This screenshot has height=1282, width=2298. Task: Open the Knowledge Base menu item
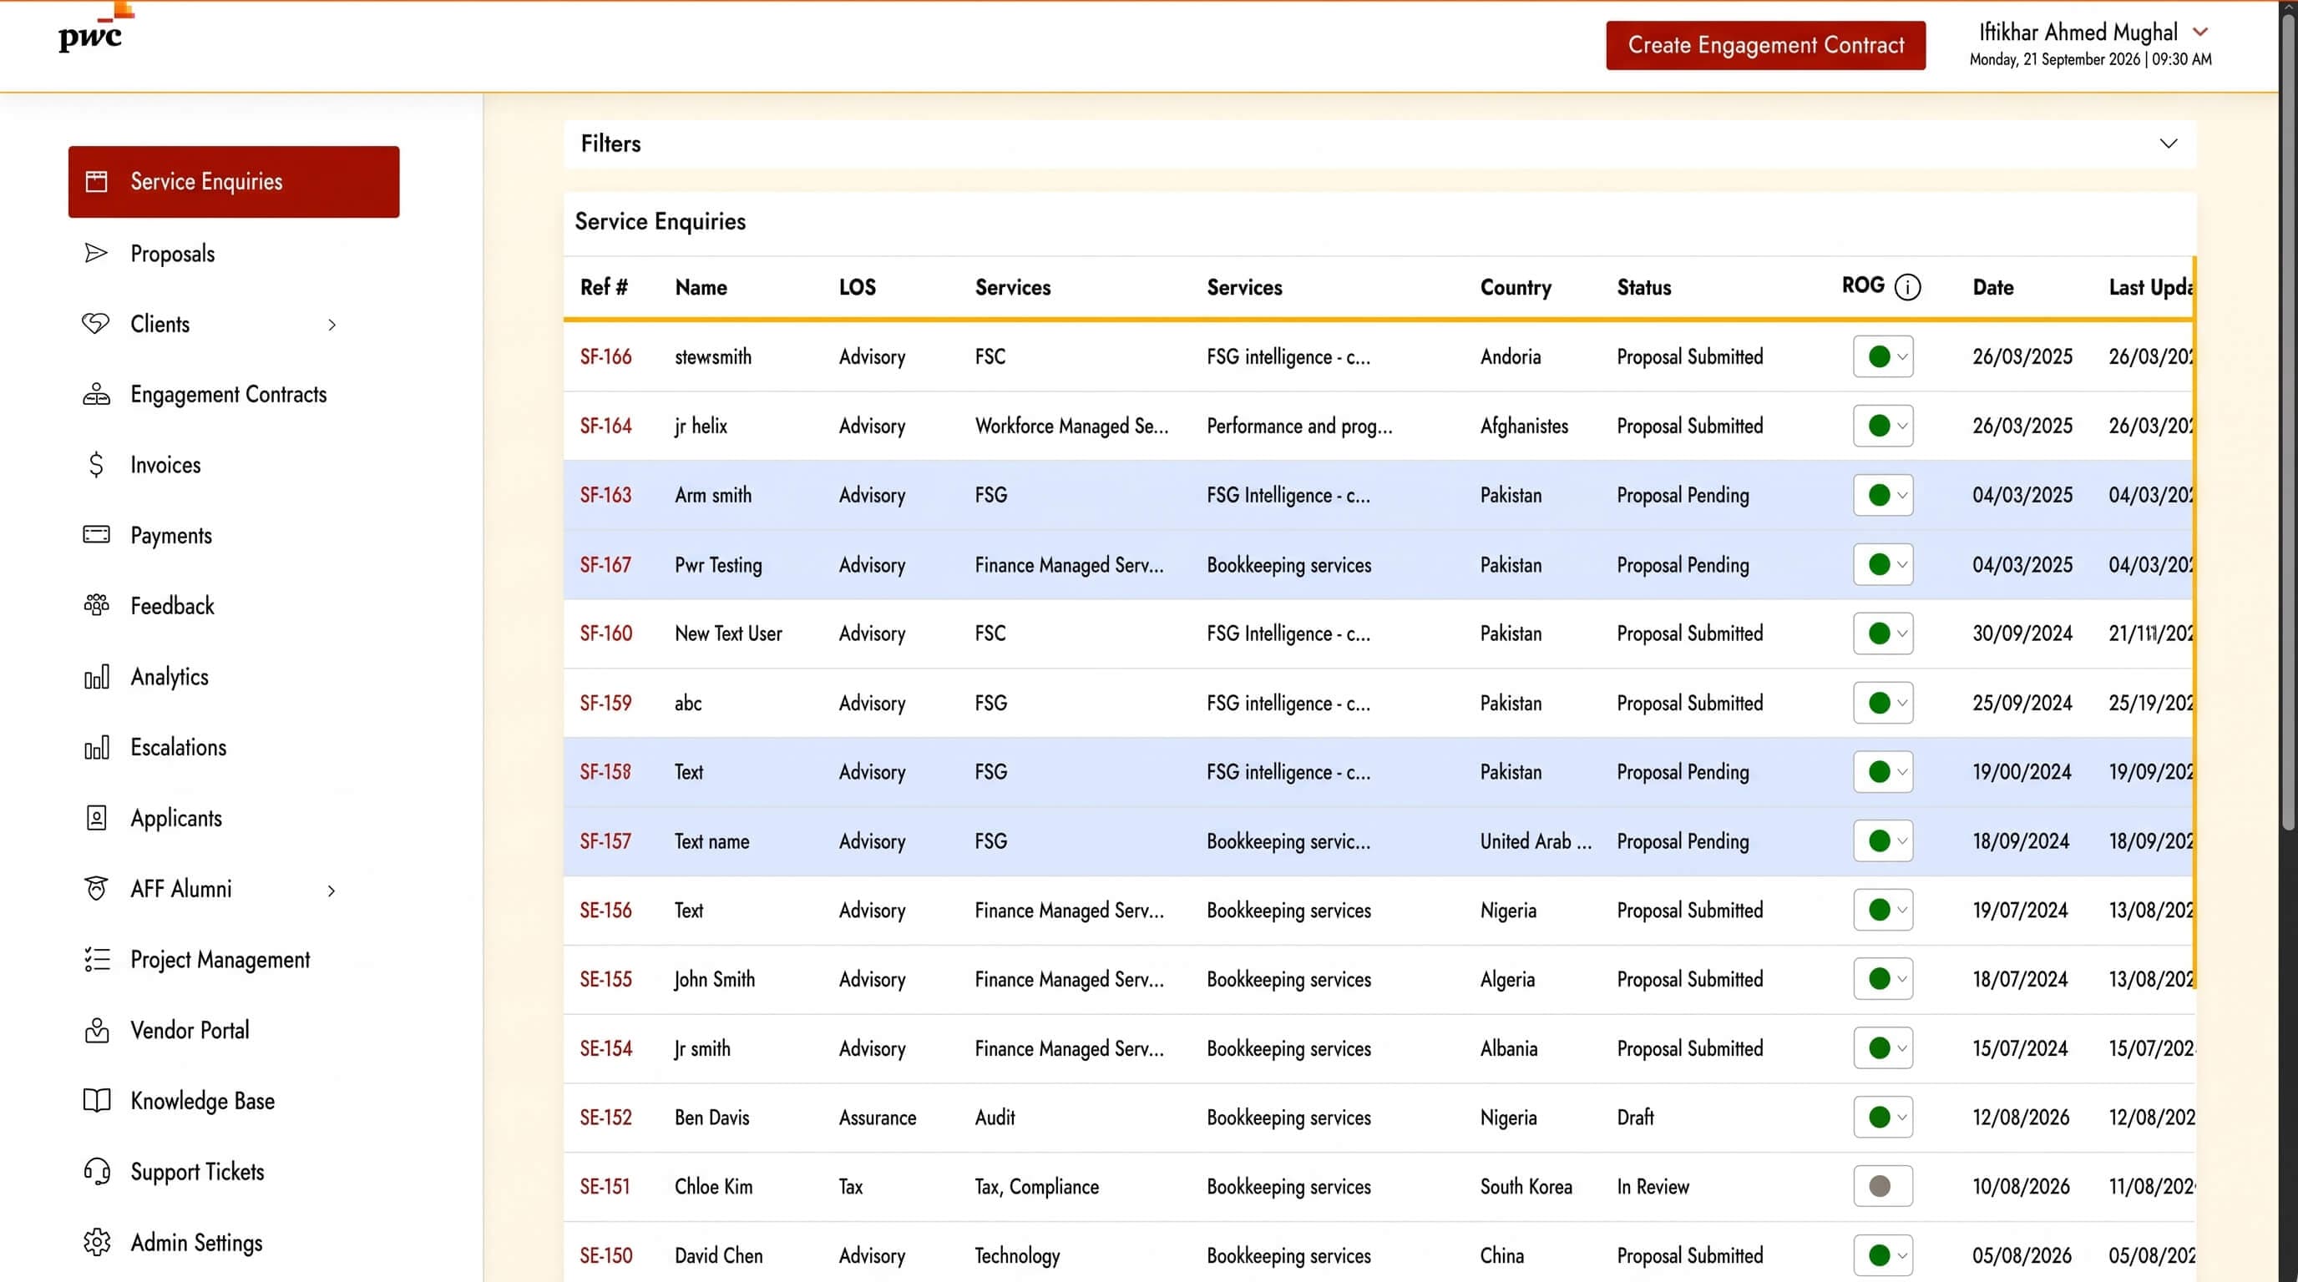(x=203, y=1101)
